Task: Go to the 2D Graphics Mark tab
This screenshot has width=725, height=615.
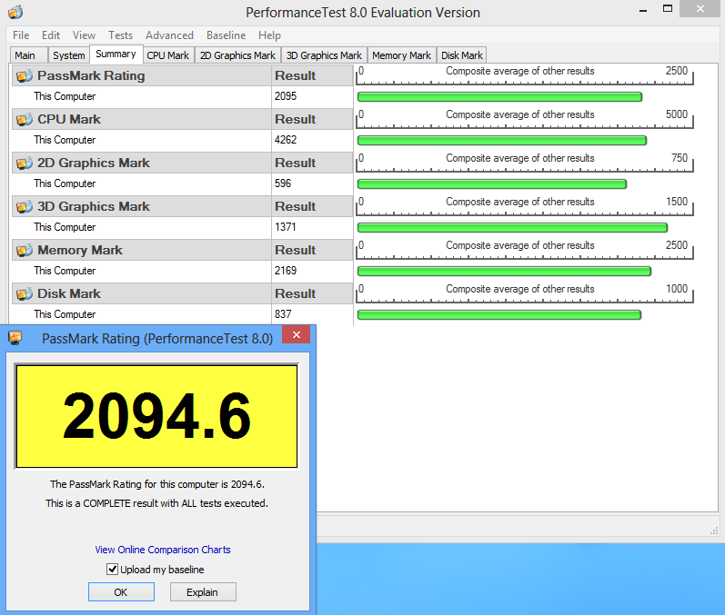Action: (x=237, y=55)
